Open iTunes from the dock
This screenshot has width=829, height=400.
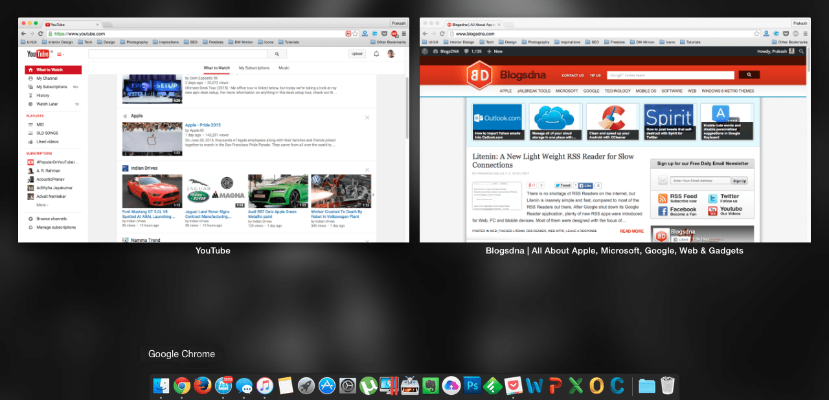[264, 386]
